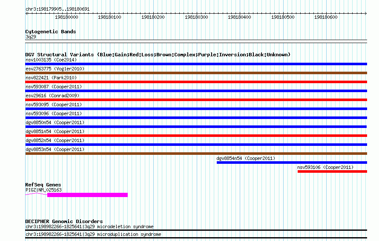Click the dgv8851n54 red loss bar
This screenshot has height=241, width=379.
pos(196,136)
